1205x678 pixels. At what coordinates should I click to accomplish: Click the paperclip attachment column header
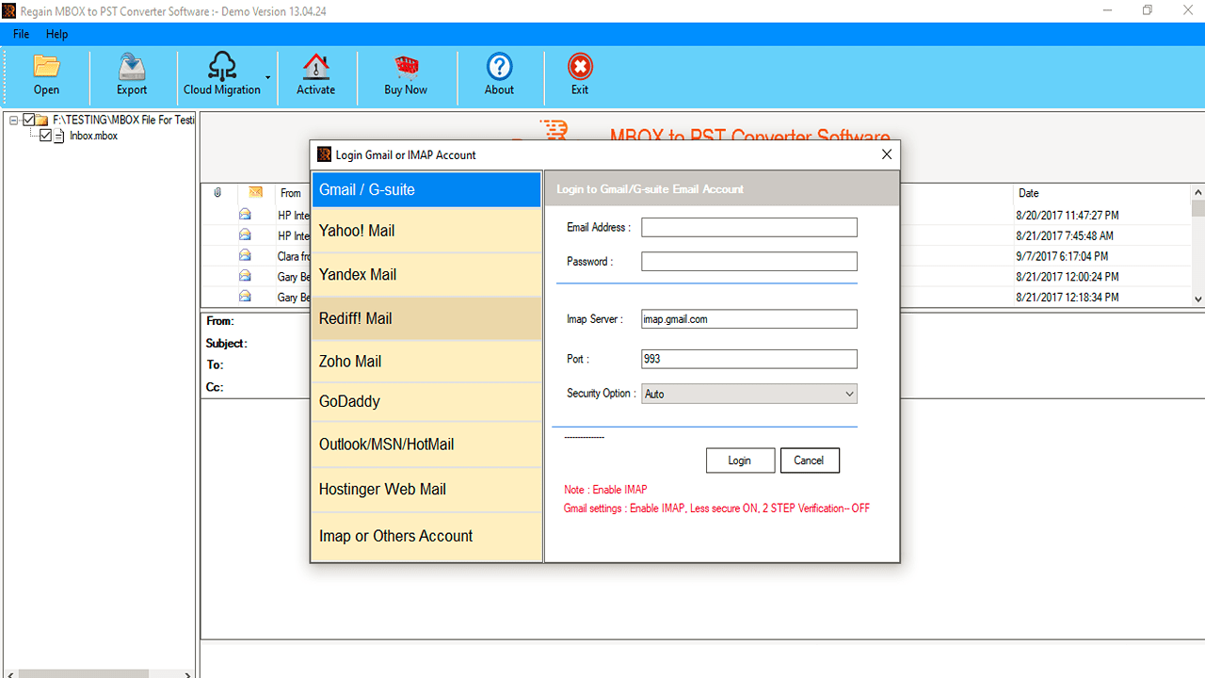pyautogui.click(x=217, y=192)
